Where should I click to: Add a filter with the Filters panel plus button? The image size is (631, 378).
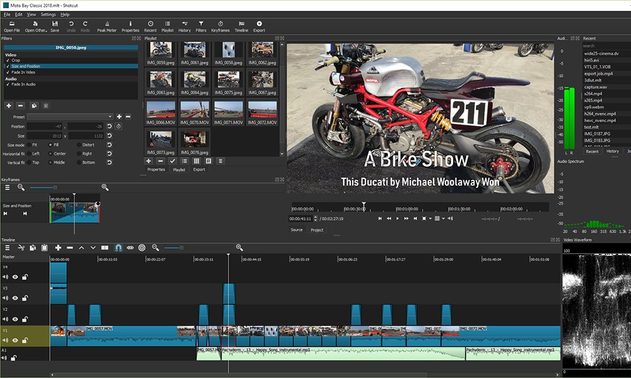coord(8,106)
